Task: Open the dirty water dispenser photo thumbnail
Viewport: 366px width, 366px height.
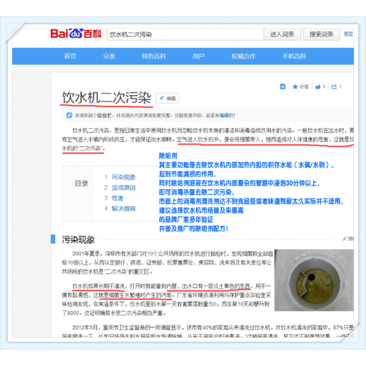Action: click(x=314, y=280)
